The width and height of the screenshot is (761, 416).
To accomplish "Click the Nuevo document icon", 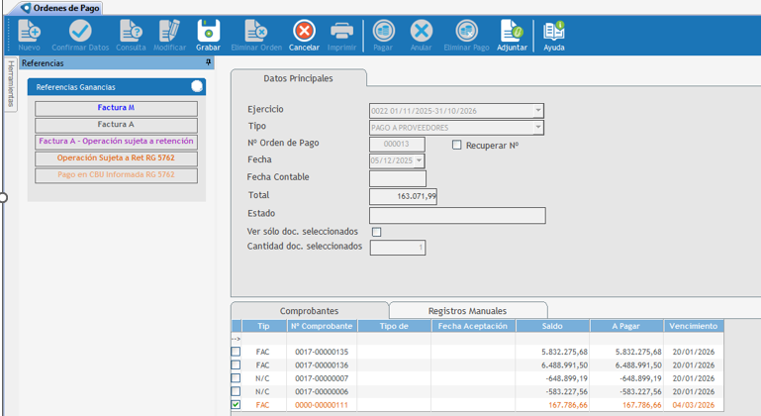I will (x=30, y=32).
